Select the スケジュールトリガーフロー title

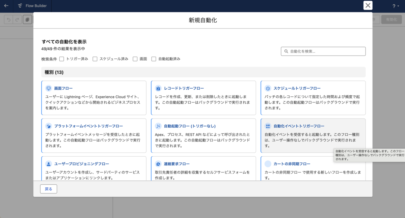click(297, 88)
